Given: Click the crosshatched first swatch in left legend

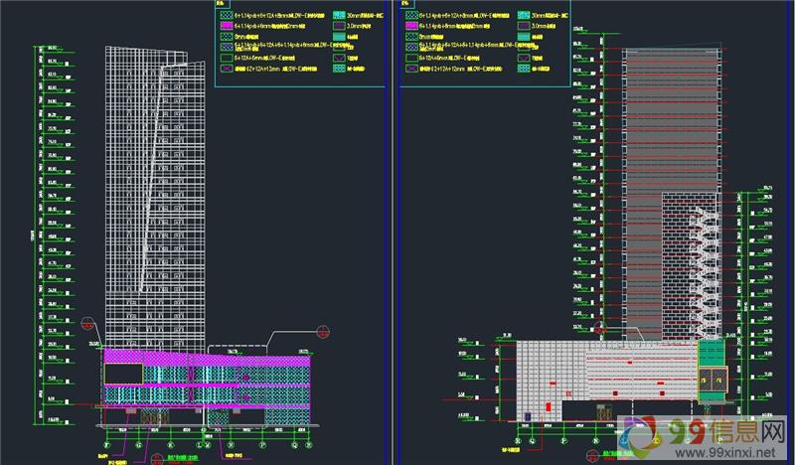Looking at the screenshot, I should coord(226,17).
